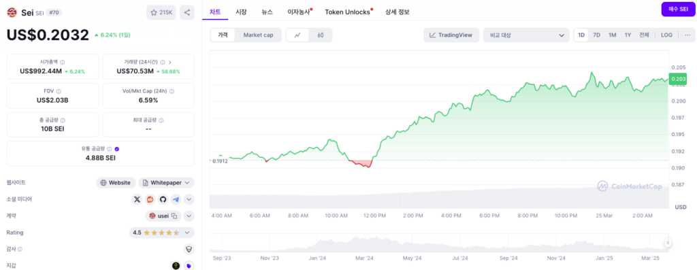Screen dimensions: 697x270
Task: Open the 비교 대상 compare dropdown
Action: 526,35
